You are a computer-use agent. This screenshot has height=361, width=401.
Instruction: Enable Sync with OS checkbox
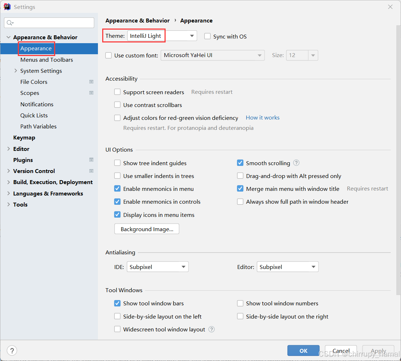click(207, 36)
